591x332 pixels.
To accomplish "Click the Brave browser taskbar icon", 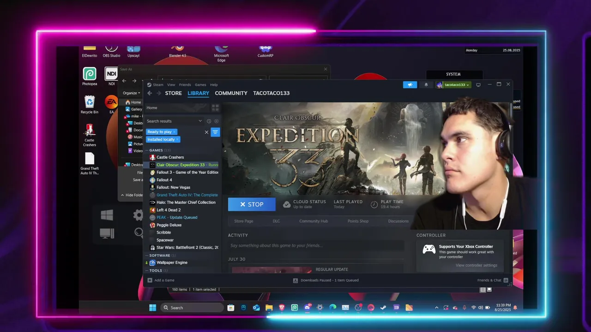I will click(x=282, y=308).
